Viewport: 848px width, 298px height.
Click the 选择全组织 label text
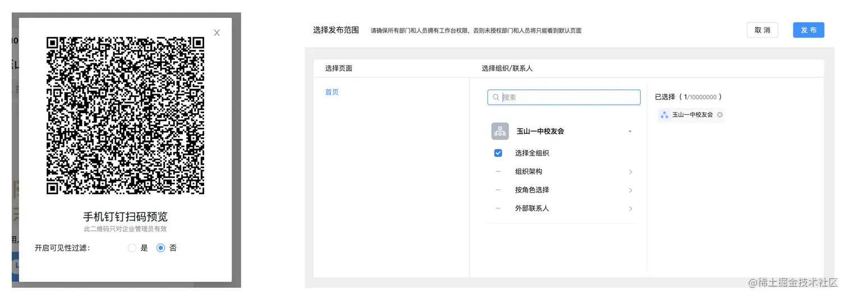pos(532,153)
